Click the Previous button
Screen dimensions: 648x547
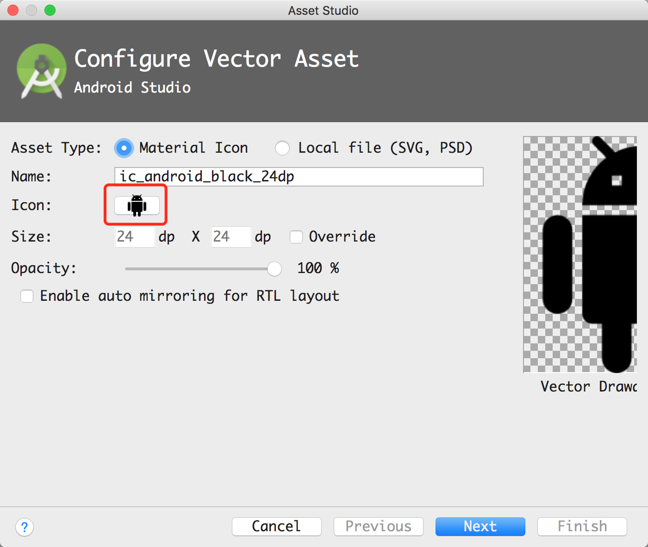379,527
